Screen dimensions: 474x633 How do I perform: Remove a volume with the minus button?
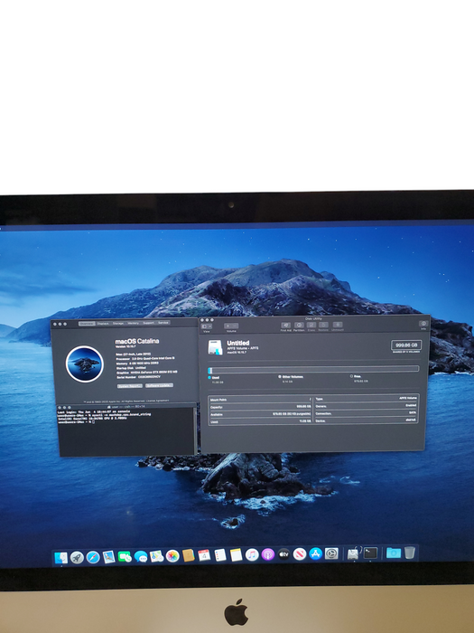(235, 326)
